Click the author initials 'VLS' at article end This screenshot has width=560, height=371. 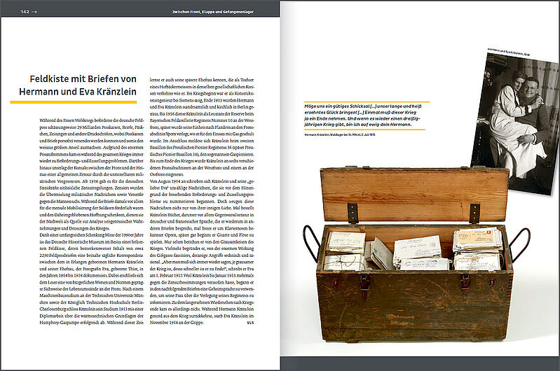coord(250,323)
